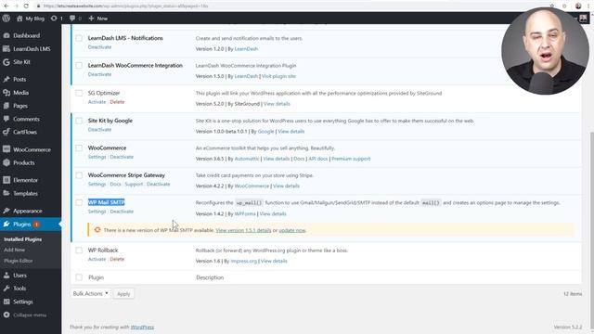Image resolution: width=594 pixels, height=334 pixels.
Task: Click browser back arrow
Action: (x=6, y=6)
